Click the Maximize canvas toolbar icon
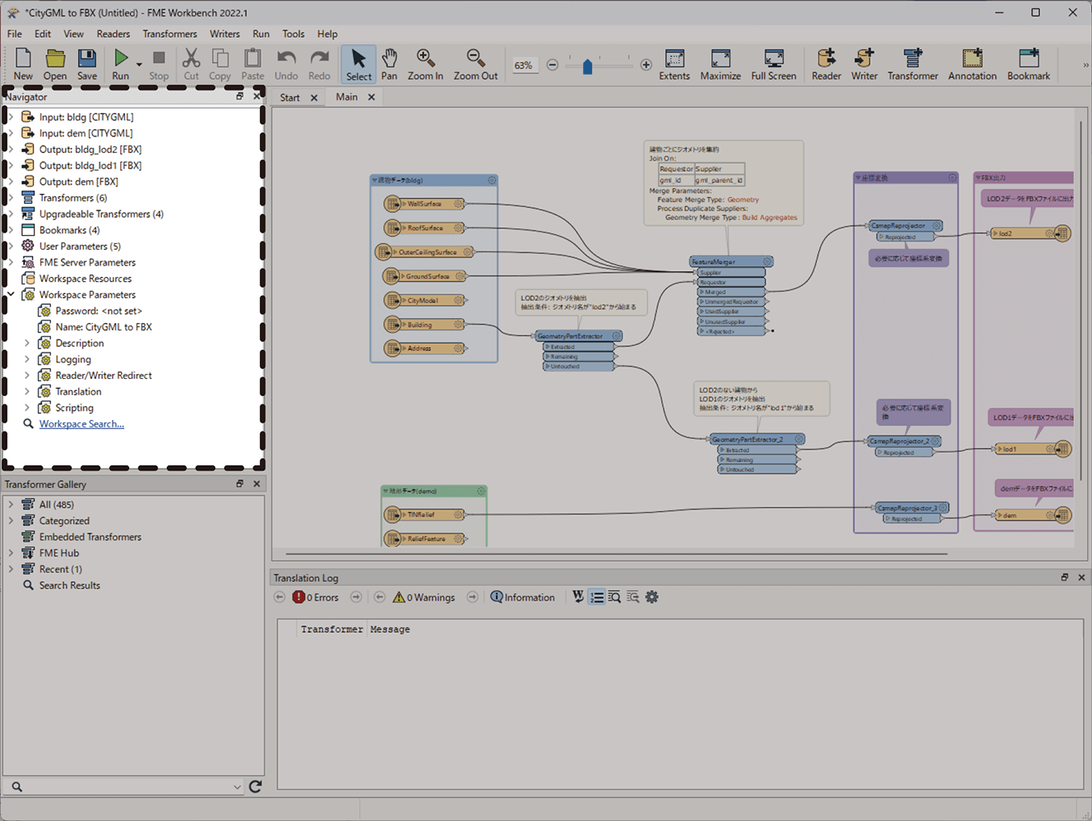The height and width of the screenshot is (821, 1092). [x=720, y=64]
